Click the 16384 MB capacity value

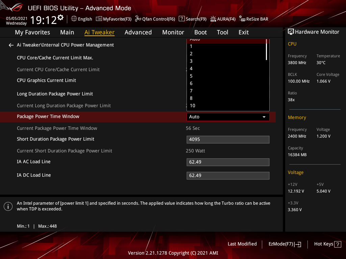click(297, 155)
